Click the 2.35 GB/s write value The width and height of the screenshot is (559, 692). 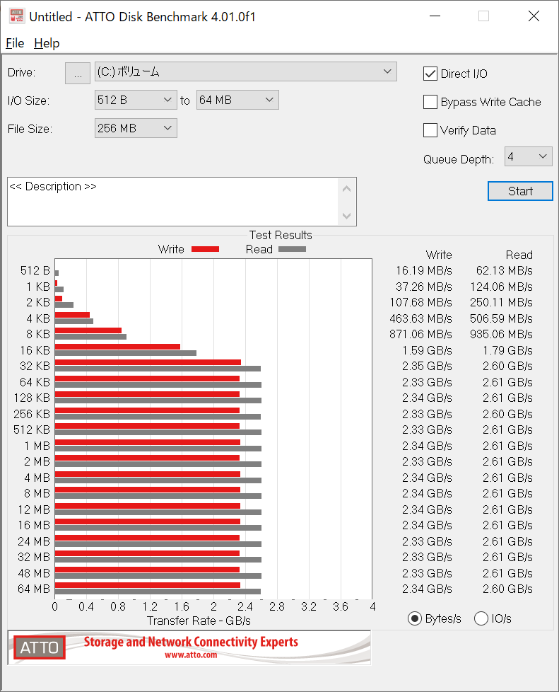pos(427,367)
